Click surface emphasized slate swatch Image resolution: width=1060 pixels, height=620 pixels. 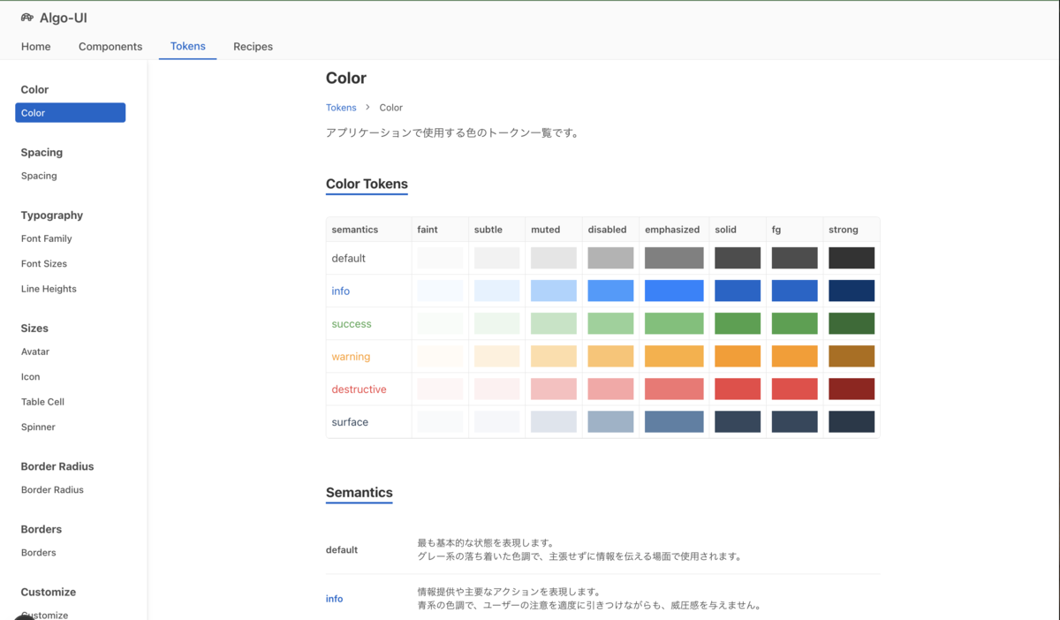pyautogui.click(x=674, y=421)
